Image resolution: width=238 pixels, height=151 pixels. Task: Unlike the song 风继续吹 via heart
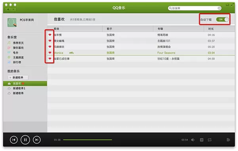tap(50, 47)
